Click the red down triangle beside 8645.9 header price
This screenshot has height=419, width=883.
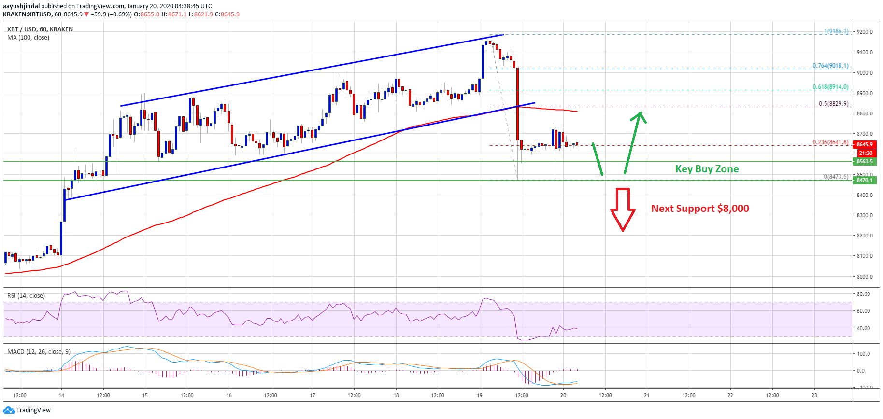[86, 14]
